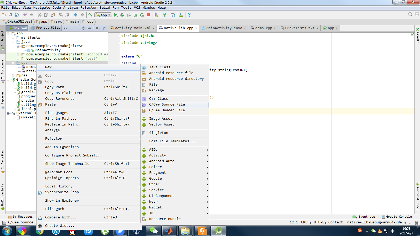Select C/C++ Source File in New submenu
Viewport: 420px width, 236px height.
click(175, 104)
